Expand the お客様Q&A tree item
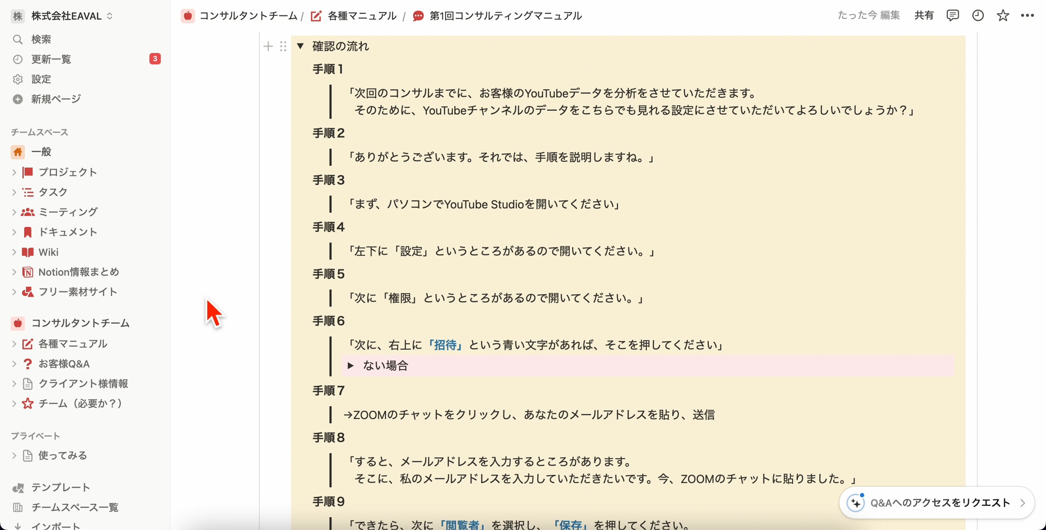Viewport: 1046px width, 530px height. point(14,364)
